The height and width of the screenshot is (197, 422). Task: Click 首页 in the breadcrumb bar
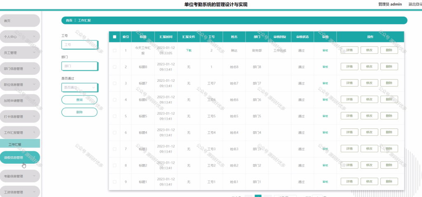tap(69, 21)
